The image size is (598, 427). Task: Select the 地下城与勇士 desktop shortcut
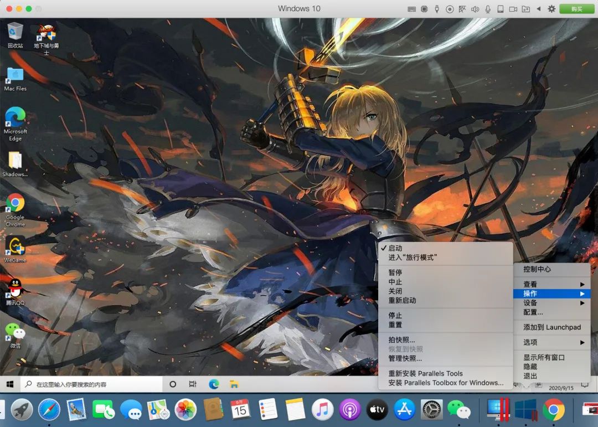click(x=46, y=39)
